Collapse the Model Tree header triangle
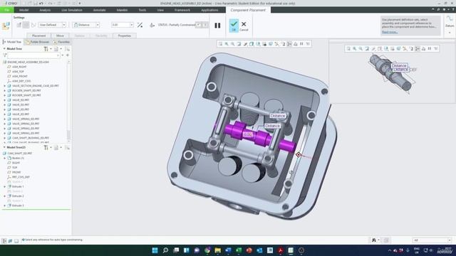 4,49
